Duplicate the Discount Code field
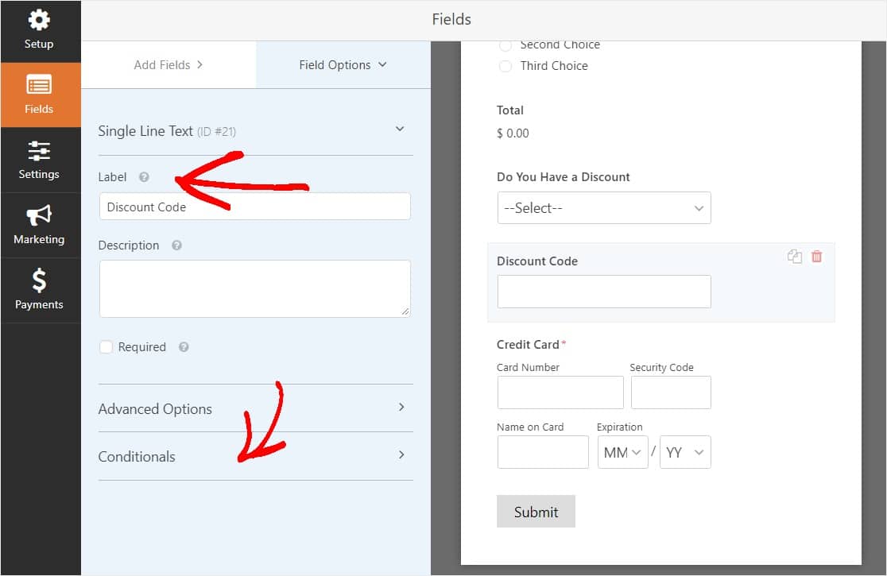Image resolution: width=887 pixels, height=576 pixels. (x=795, y=256)
